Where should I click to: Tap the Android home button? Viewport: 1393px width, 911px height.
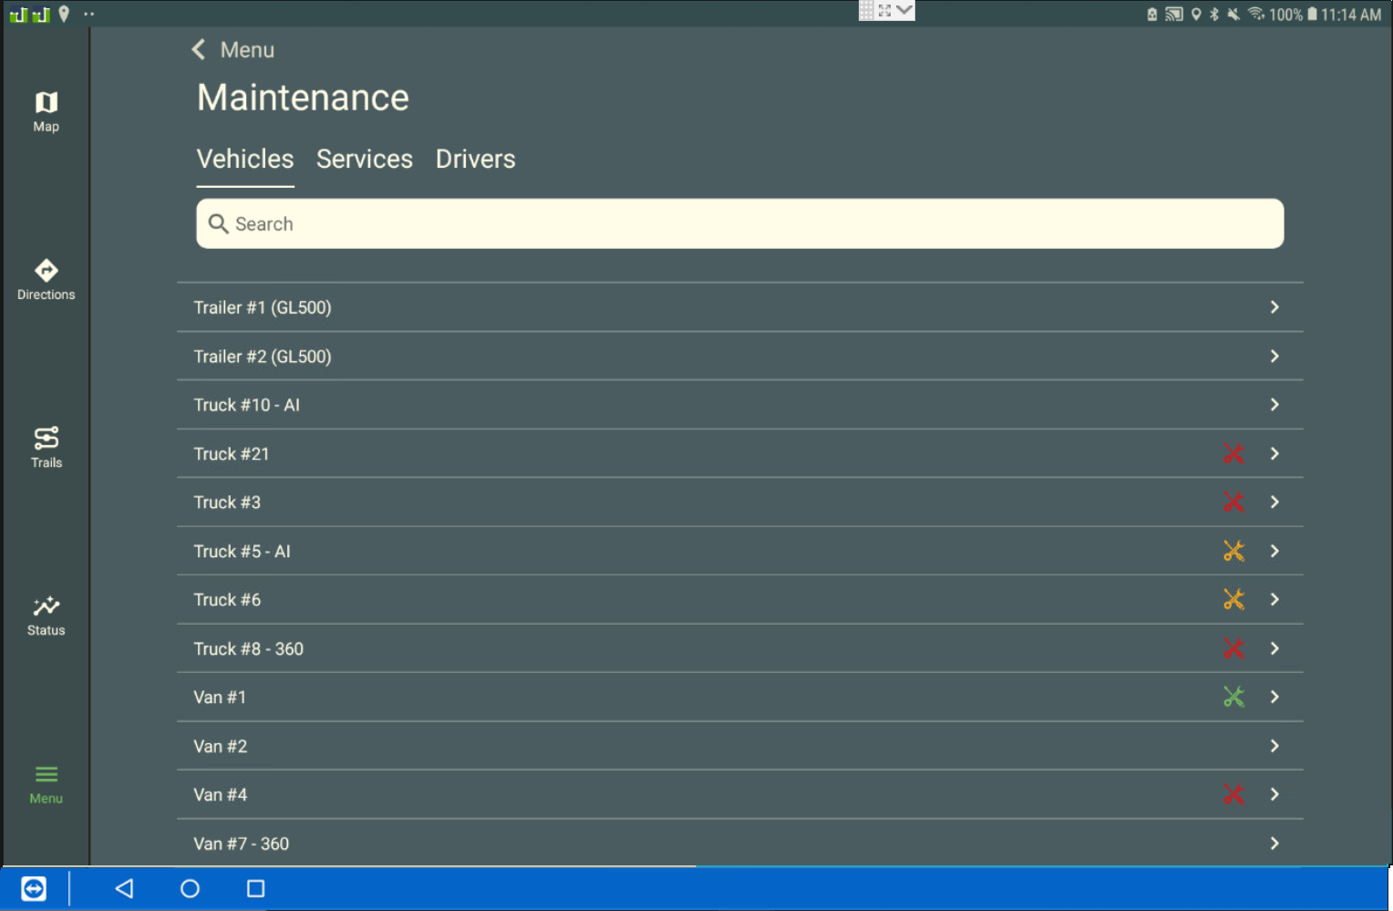(191, 888)
